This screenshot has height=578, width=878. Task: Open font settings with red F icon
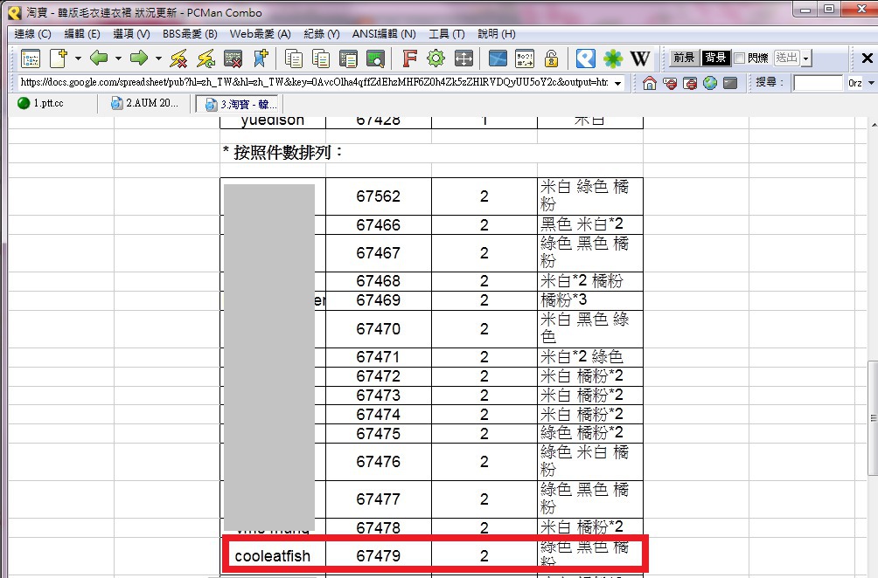(x=409, y=58)
